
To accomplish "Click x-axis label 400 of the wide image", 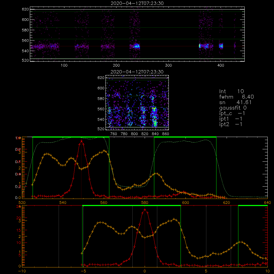I will [x=221, y=65].
